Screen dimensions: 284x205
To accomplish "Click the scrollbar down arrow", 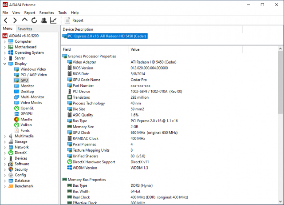I will (280, 201).
